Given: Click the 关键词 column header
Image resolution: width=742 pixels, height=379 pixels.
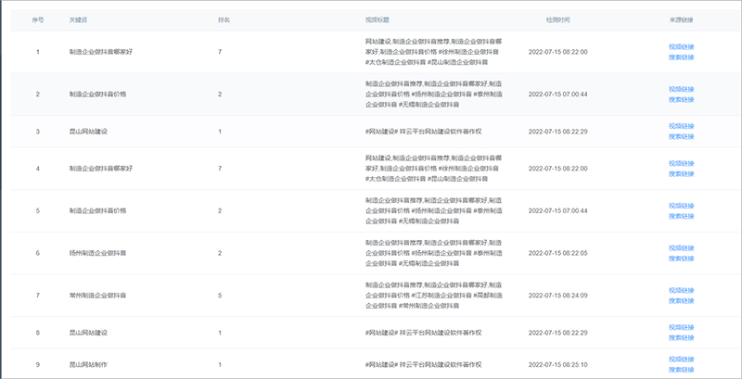Looking at the screenshot, I should (x=78, y=20).
